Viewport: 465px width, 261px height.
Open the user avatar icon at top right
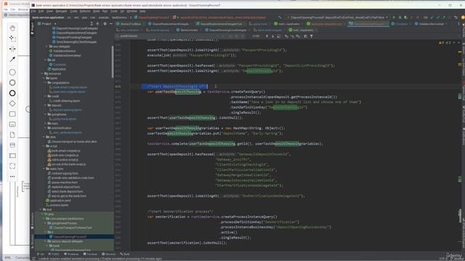coord(463,17)
